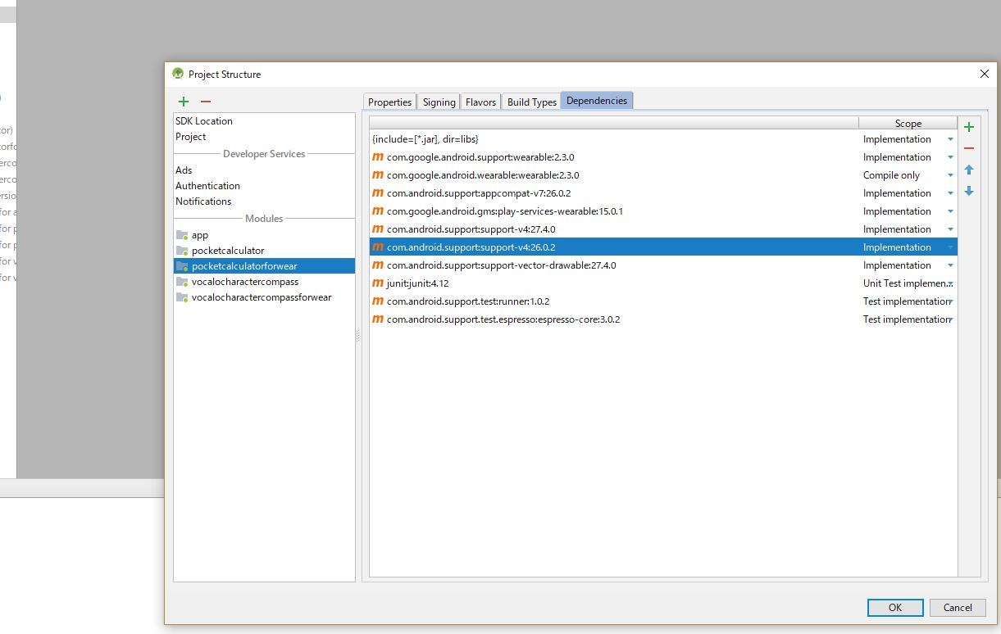Add a new module with the green plus
This screenshot has height=634, width=1001.
coord(184,102)
